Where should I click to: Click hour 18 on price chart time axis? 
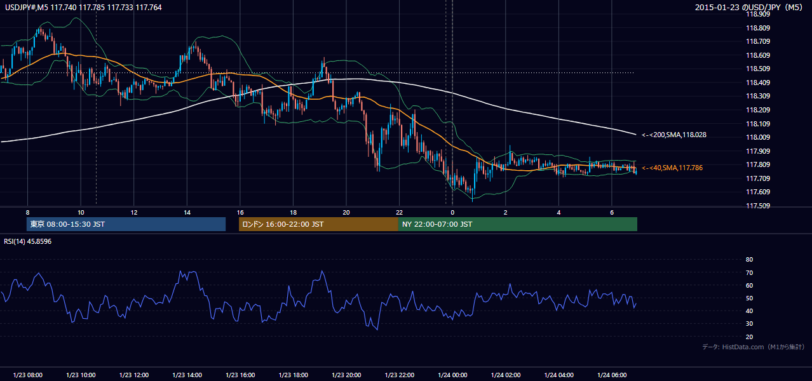(x=293, y=212)
